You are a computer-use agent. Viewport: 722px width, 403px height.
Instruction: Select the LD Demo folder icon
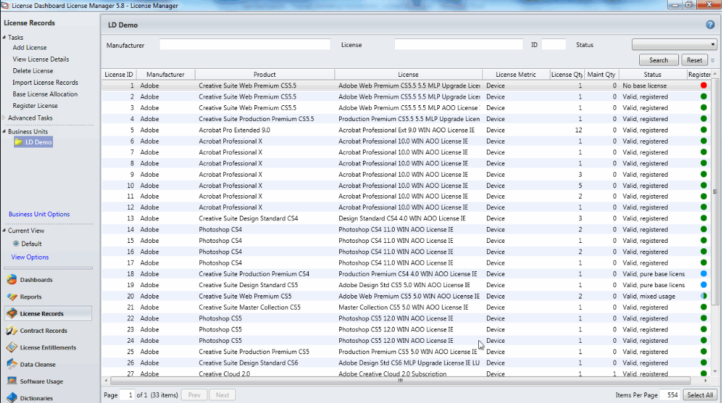tap(19, 142)
